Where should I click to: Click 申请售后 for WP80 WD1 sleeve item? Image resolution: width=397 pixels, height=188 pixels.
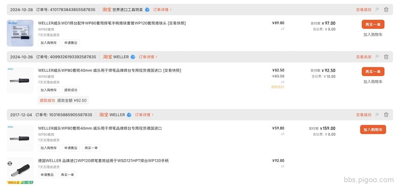71,43
